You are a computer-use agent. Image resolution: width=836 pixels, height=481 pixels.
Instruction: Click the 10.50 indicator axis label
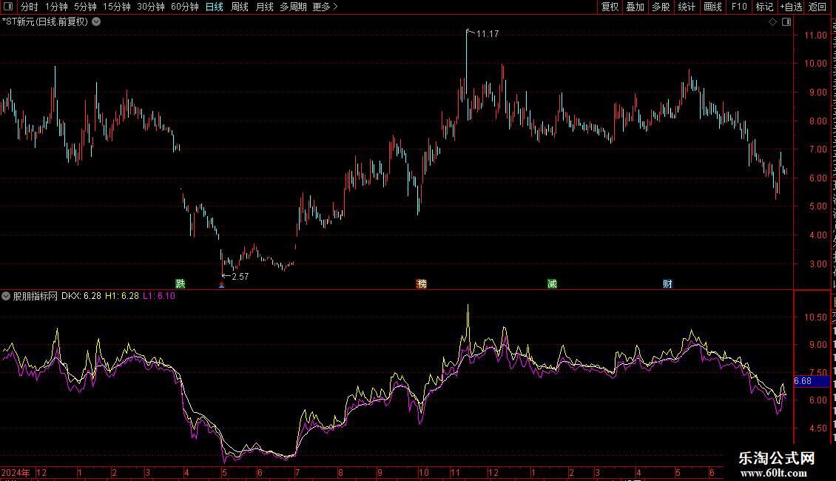click(x=815, y=317)
